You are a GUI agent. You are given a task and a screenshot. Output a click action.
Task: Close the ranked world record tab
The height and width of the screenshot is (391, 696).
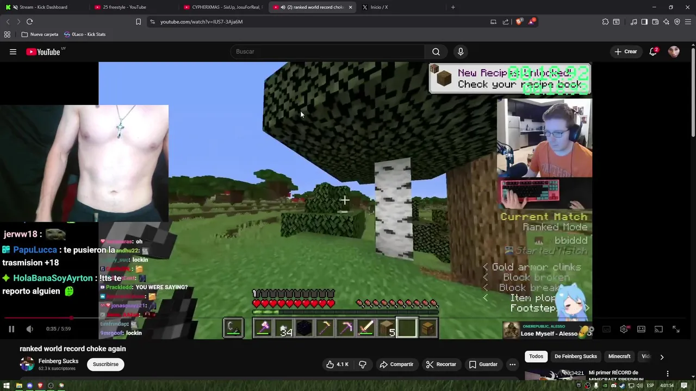pyautogui.click(x=350, y=7)
